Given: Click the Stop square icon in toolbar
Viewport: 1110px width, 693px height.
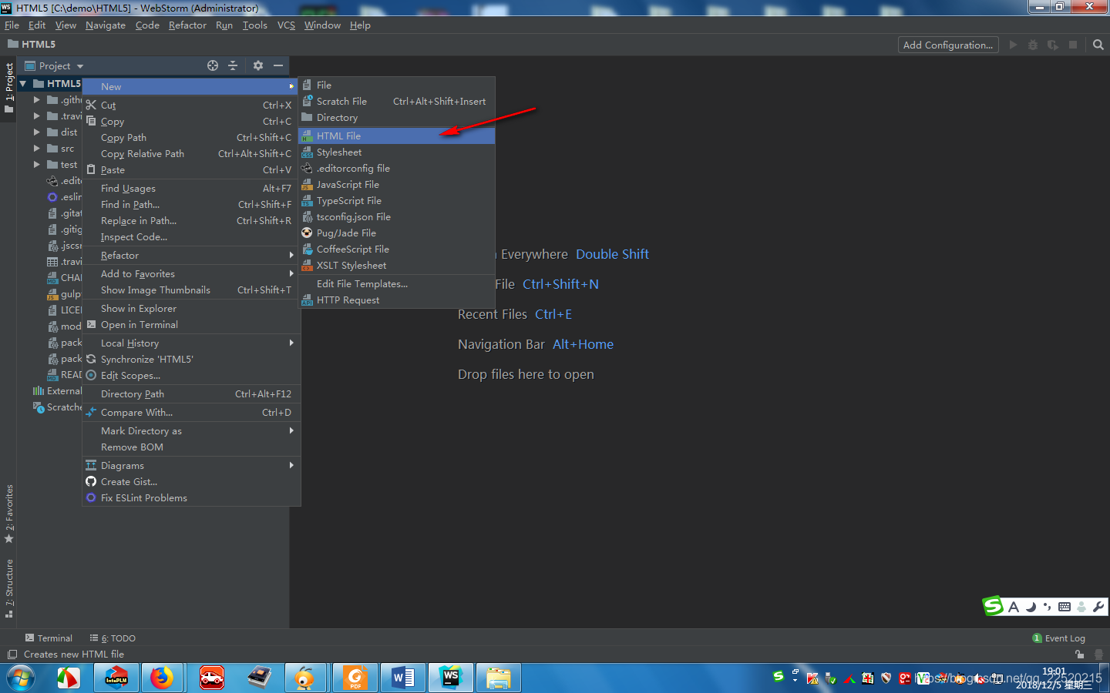Looking at the screenshot, I should point(1073,45).
